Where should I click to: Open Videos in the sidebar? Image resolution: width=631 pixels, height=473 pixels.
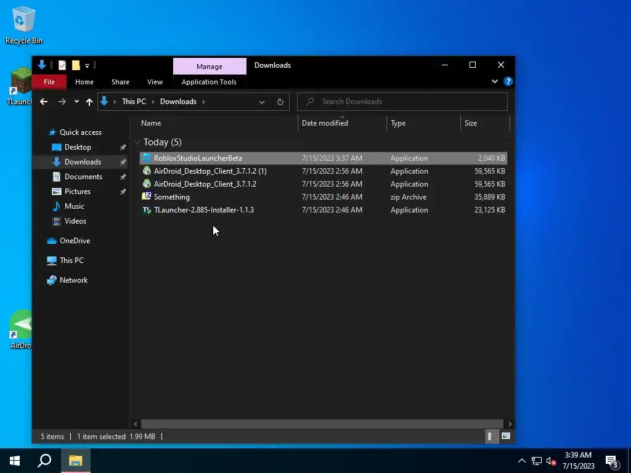pos(75,221)
